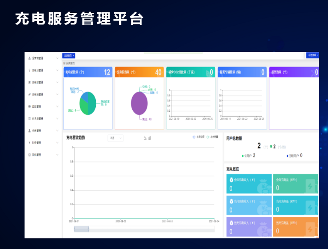328x249 pixels.
Task: Click the 财务管理 yen icon
Action: [x=29, y=143]
